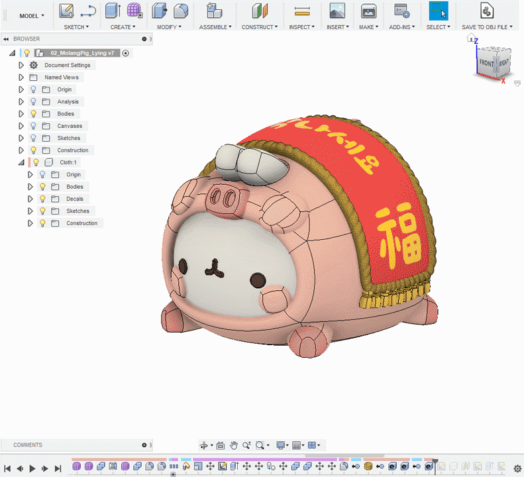Open the INSPECT menu
Image resolution: width=524 pixels, height=477 pixels.
[x=302, y=27]
